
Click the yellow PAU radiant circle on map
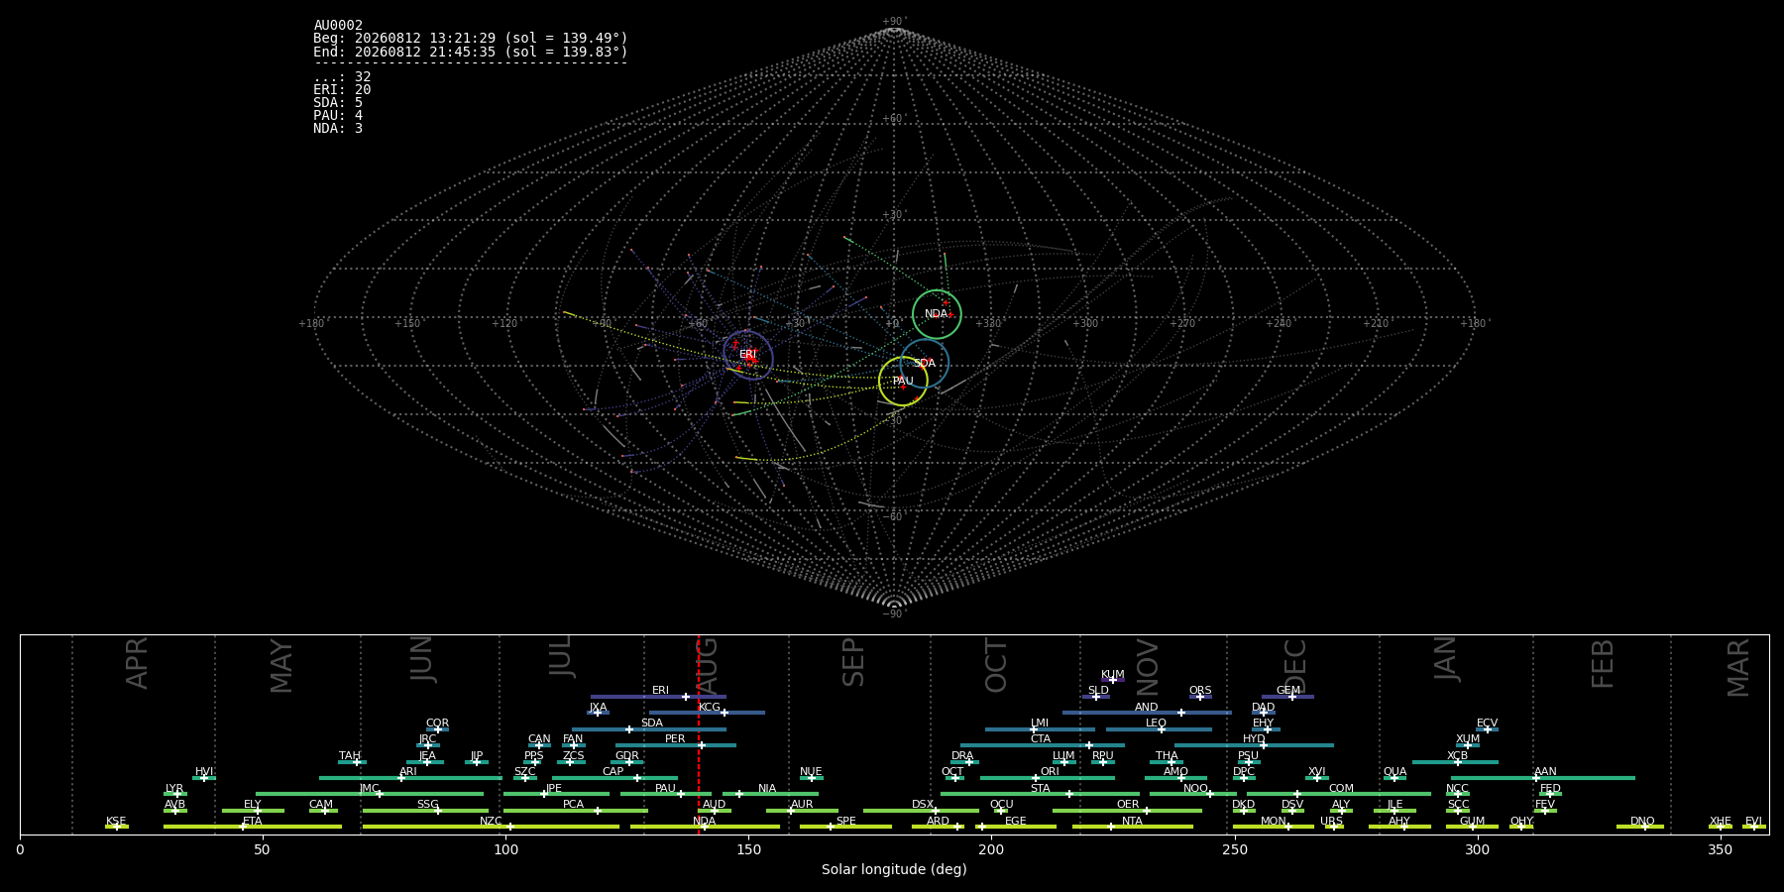point(903,381)
